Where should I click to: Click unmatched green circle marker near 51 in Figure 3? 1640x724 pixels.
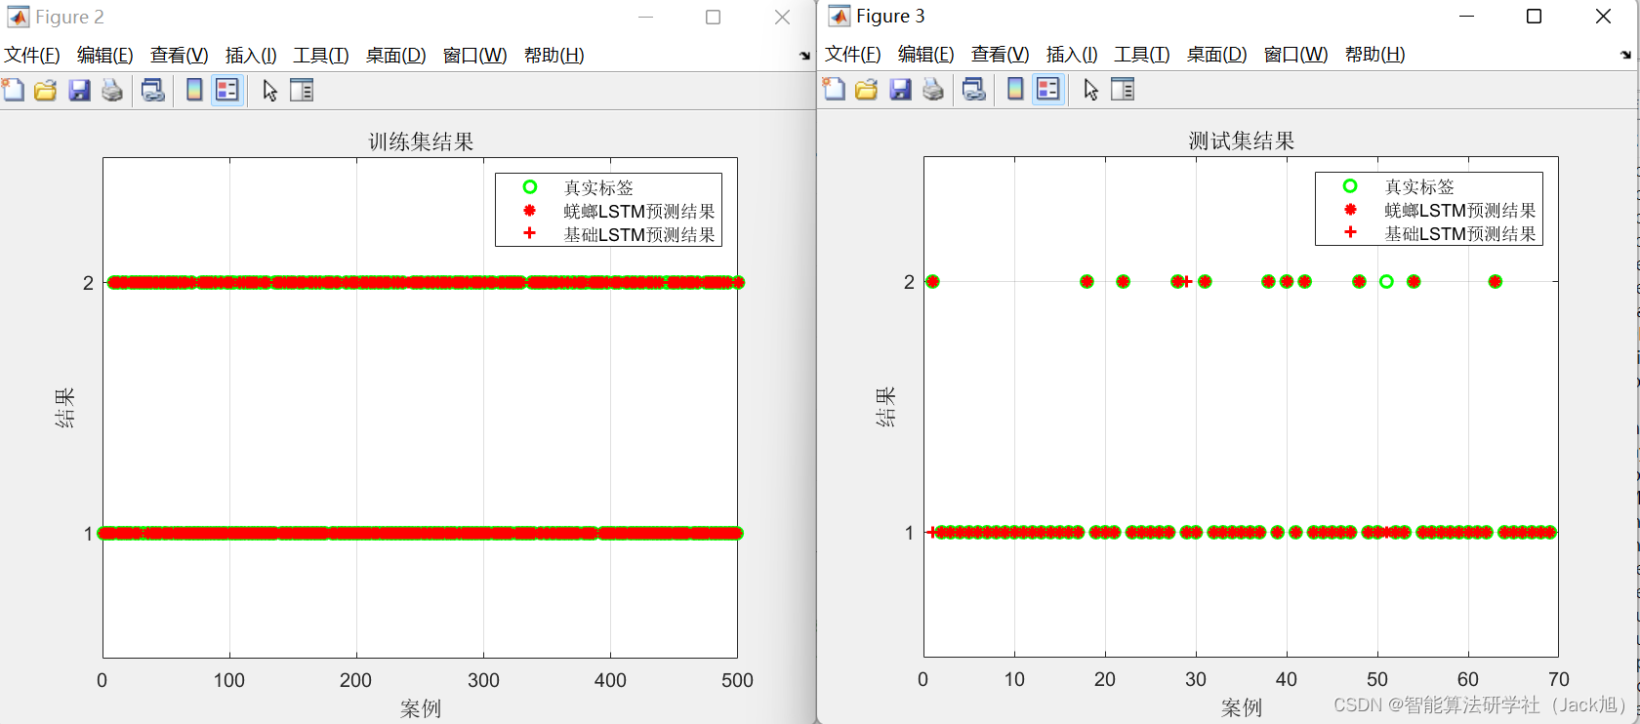pyautogui.click(x=1386, y=281)
